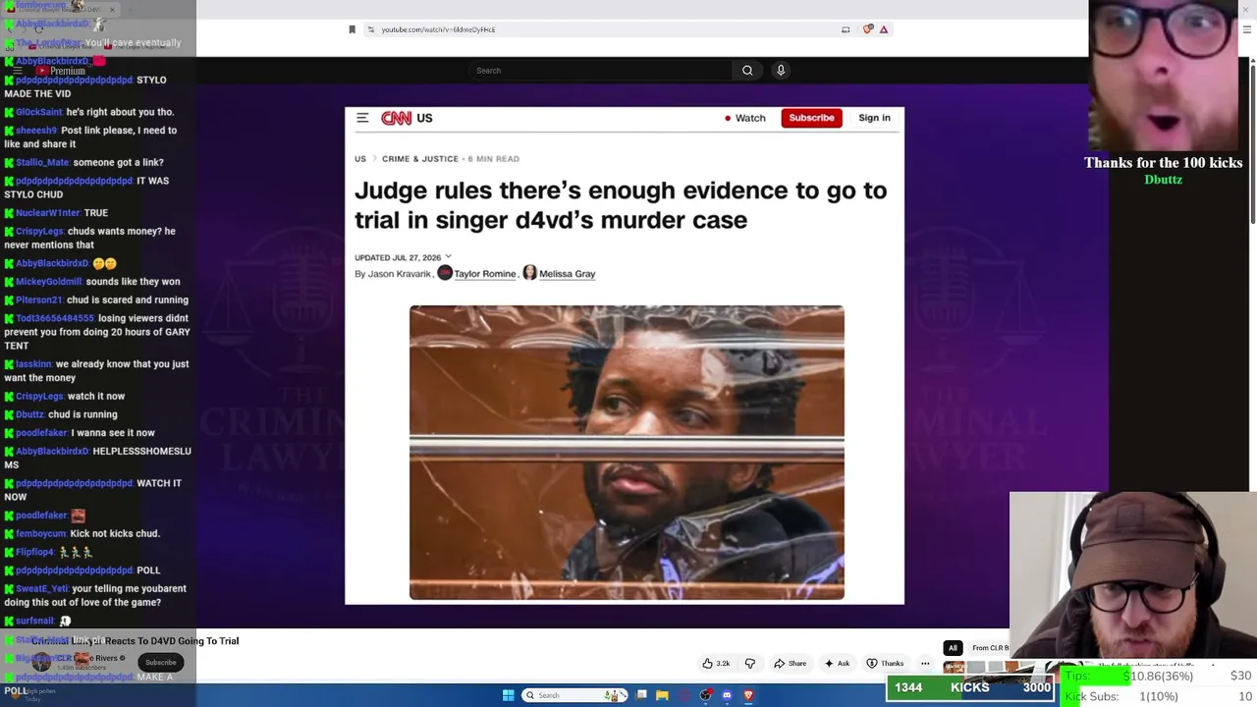Open Brave browser from the taskbar
Image resolution: width=1257 pixels, height=707 pixels.
coord(748,695)
